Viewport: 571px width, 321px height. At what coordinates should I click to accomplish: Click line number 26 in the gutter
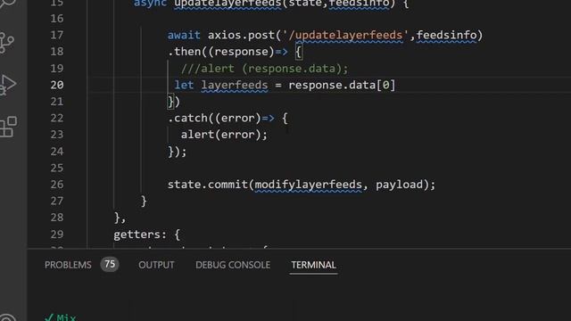57,185
